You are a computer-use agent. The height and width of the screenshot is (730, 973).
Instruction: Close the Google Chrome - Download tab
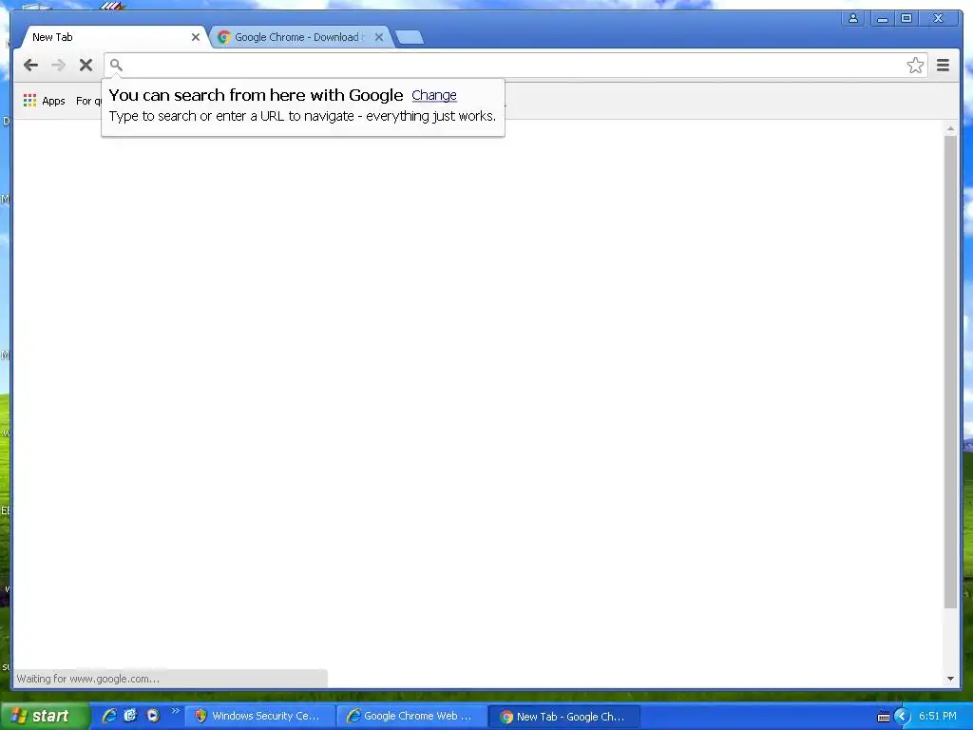pyautogui.click(x=378, y=37)
